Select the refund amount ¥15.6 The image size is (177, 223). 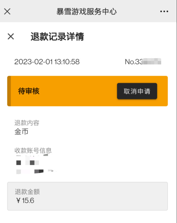(25, 200)
